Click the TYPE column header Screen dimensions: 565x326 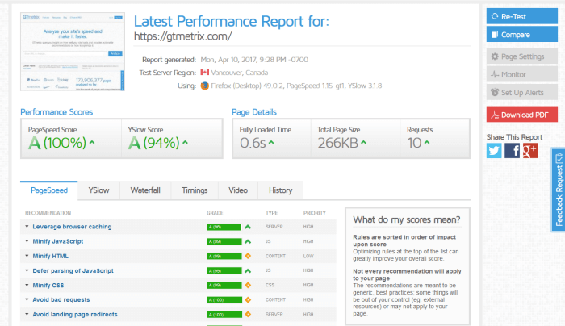coord(272,213)
